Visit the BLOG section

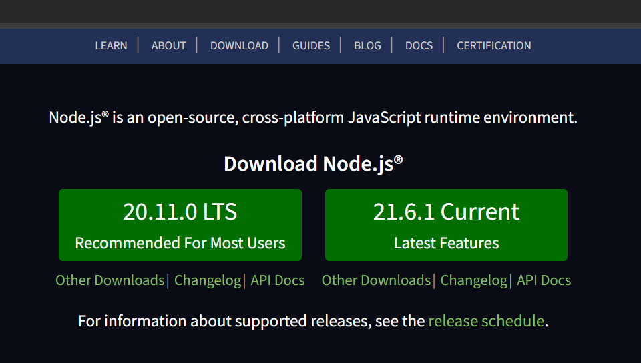point(367,45)
